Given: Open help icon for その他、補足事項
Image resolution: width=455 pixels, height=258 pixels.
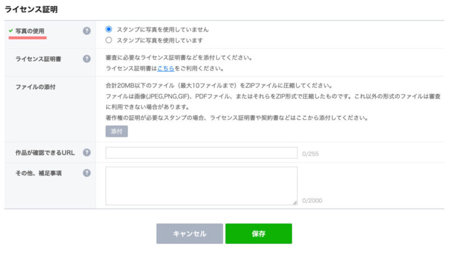Looking at the screenshot, I should click(x=86, y=173).
